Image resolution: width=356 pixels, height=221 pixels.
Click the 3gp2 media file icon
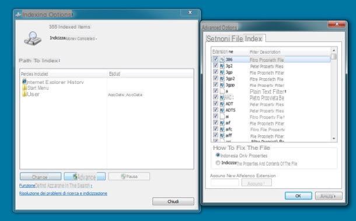coord(222,79)
